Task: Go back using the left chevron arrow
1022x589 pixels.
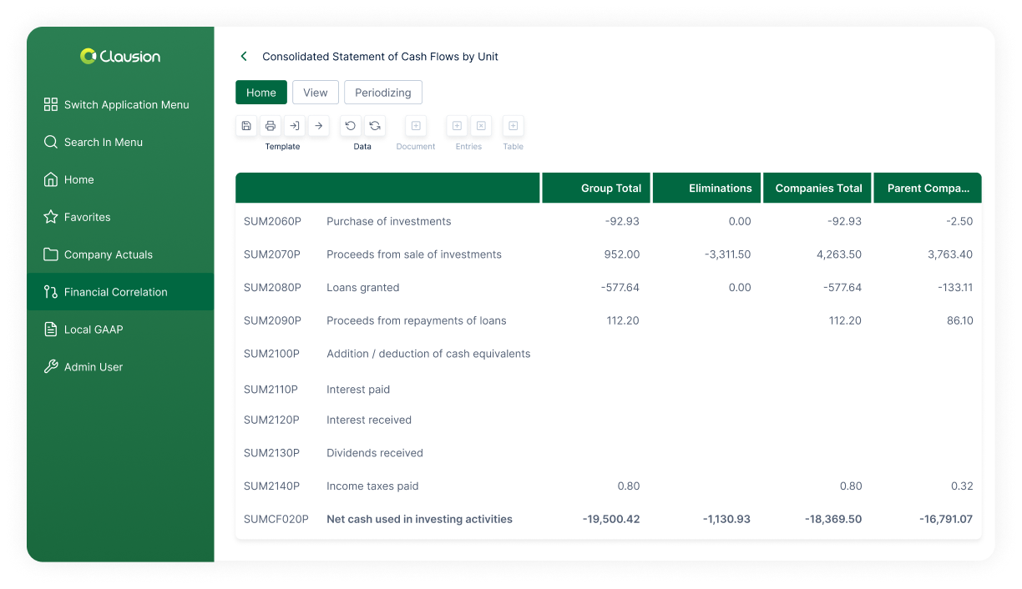Action: point(244,57)
